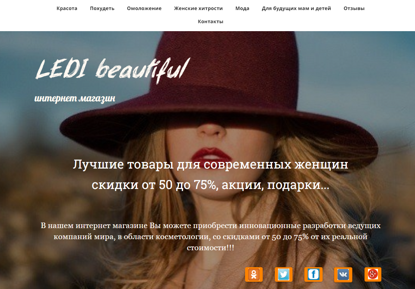This screenshot has width=415, height=289.
Task: Open the Odnoklassniki social icon
Action: (x=254, y=274)
